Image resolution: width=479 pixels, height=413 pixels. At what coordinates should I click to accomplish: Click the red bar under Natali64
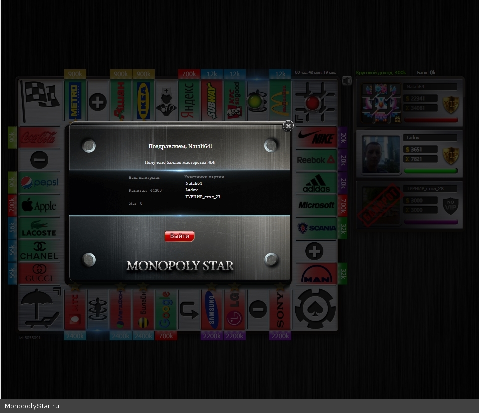point(431,120)
